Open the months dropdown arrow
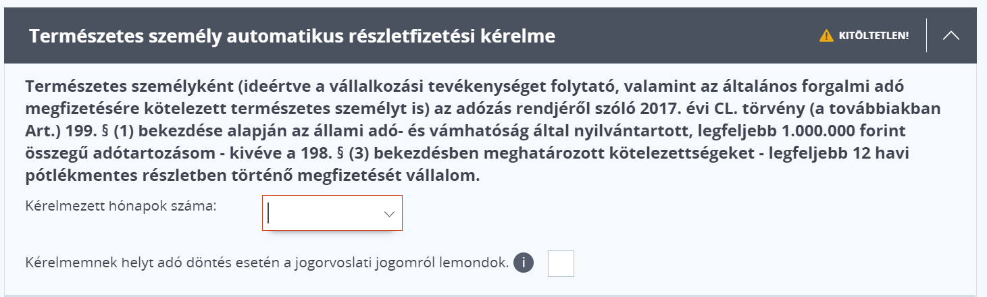Image resolution: width=987 pixels, height=297 pixels. click(x=389, y=214)
